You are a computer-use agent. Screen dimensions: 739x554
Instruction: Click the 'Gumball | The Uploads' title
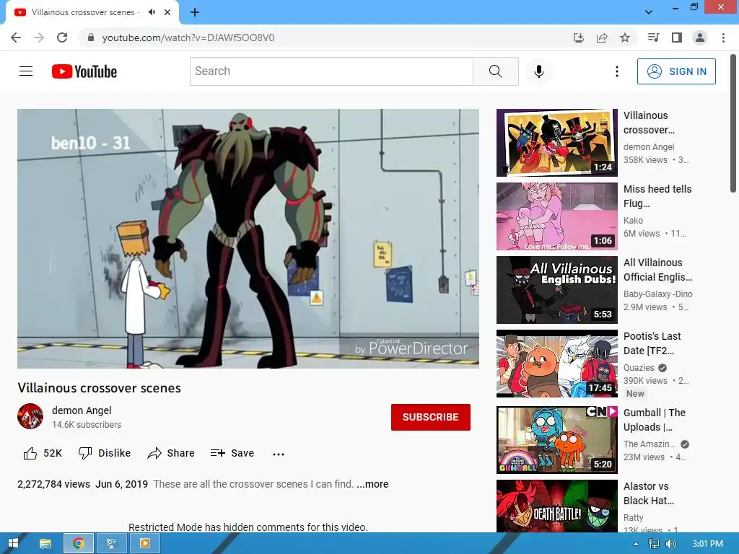coord(654,419)
